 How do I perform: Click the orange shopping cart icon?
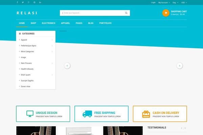coord(166,13)
